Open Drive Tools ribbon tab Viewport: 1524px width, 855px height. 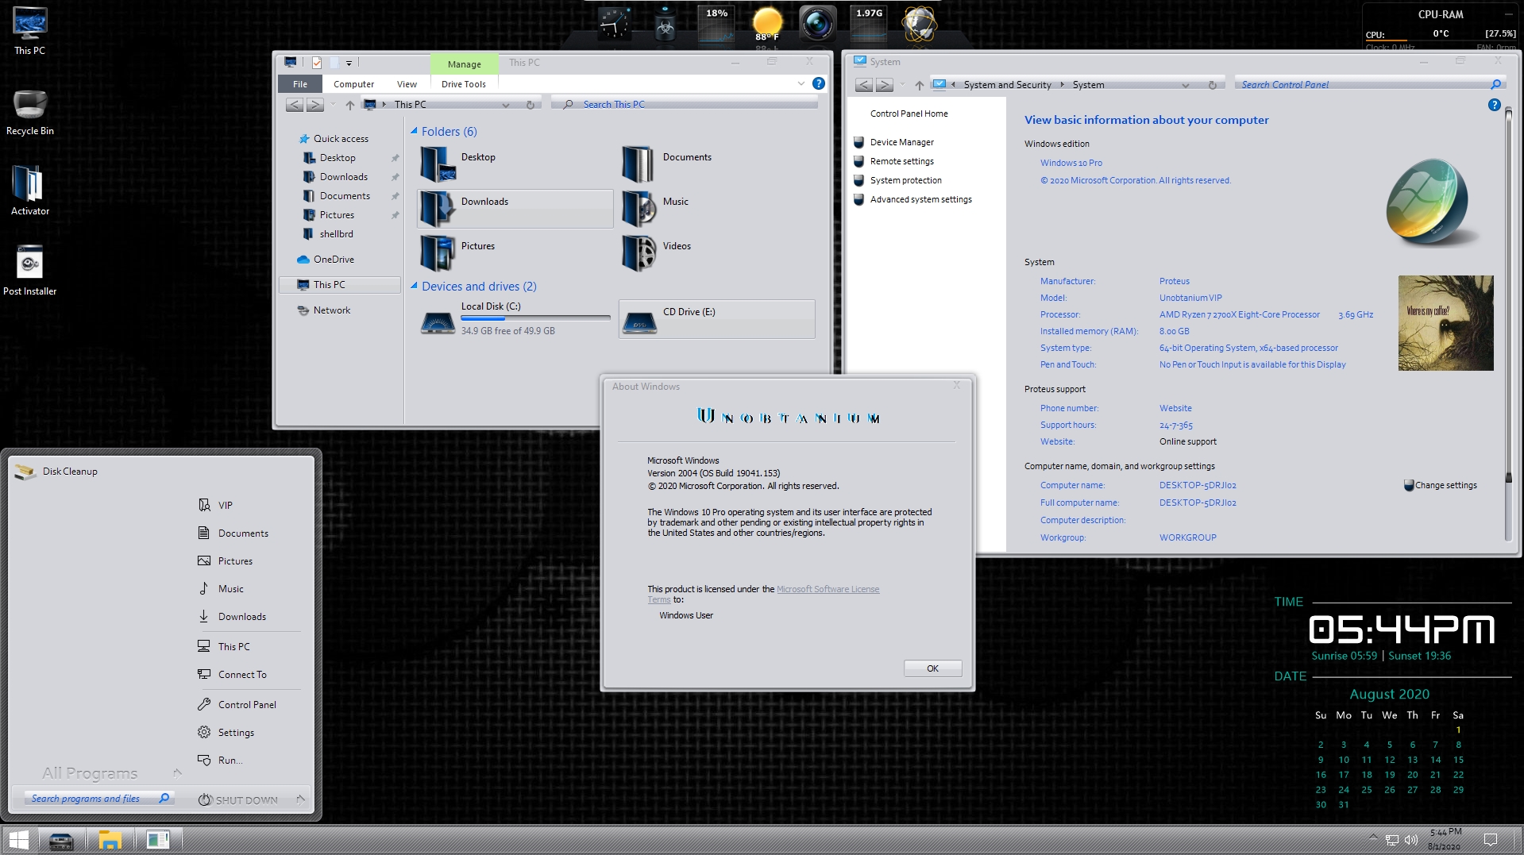coord(464,84)
